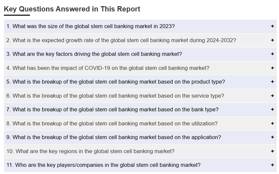Expand the bank type breakup question
The height and width of the screenshot is (174, 279).
(x=112, y=109)
